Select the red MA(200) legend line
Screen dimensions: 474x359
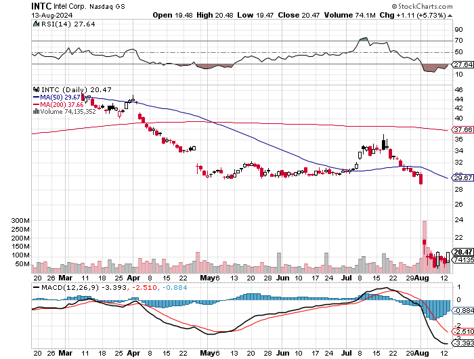click(x=36, y=104)
